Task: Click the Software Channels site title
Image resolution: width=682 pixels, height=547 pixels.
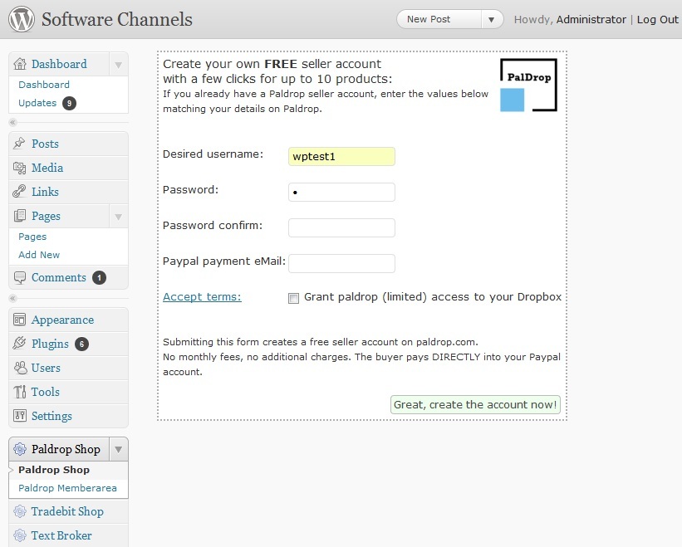Action: click(x=117, y=20)
